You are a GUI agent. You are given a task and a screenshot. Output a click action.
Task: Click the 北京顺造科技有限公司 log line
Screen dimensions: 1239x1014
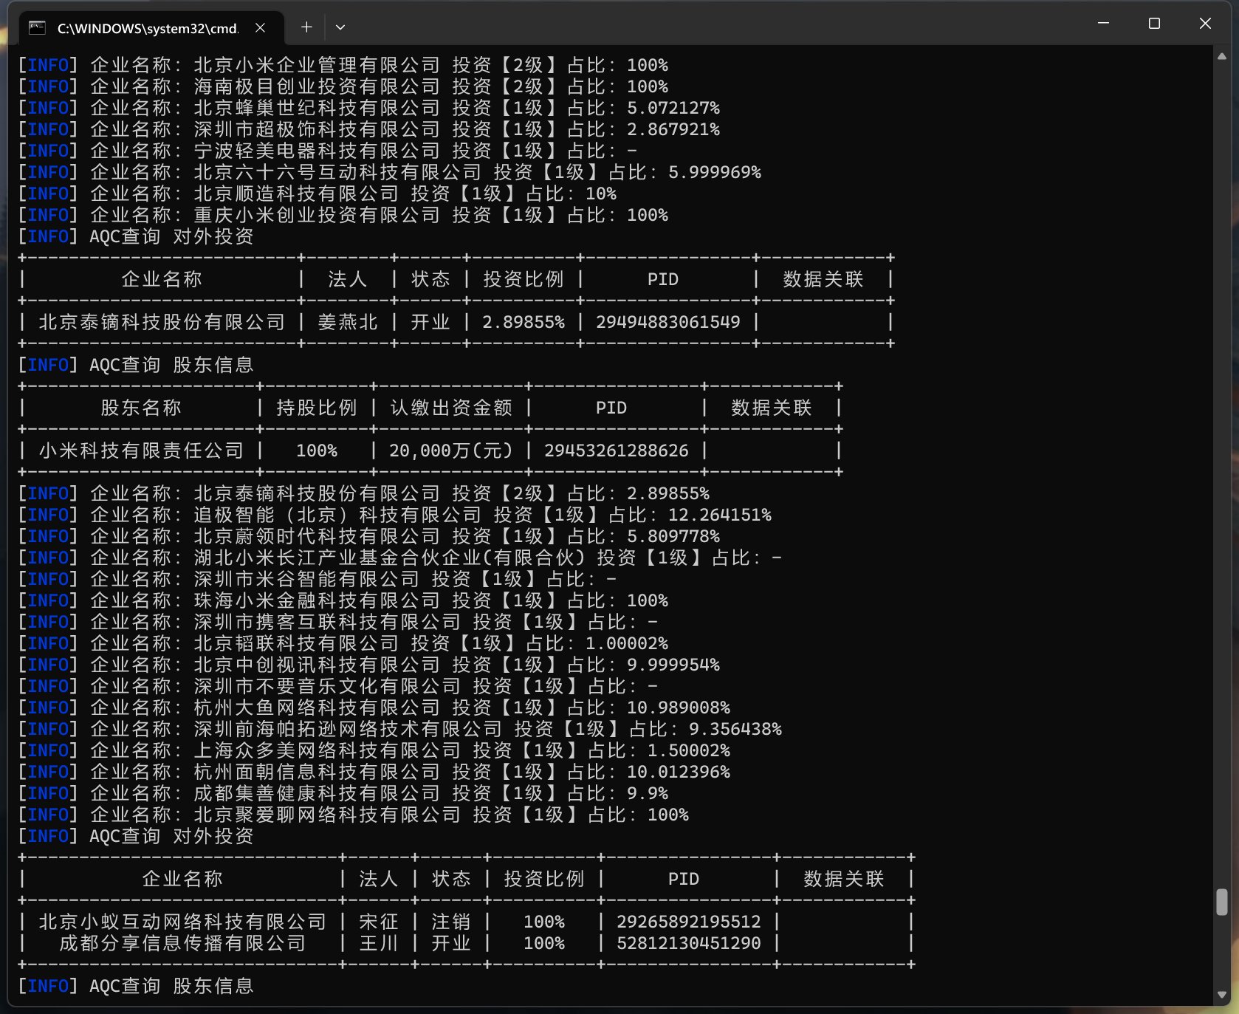point(317,193)
